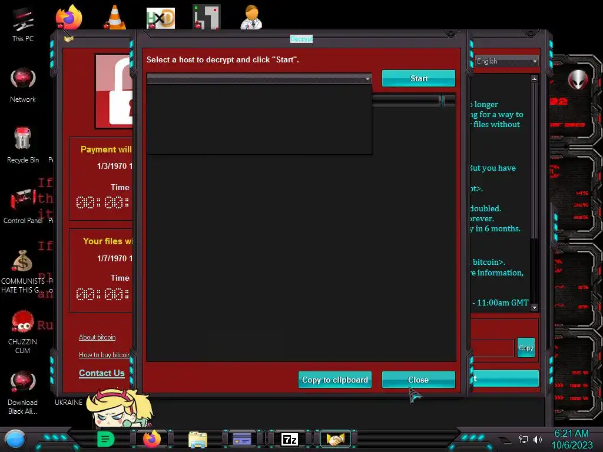Viewport: 603px width, 452px height.
Task: Open the About bitcoin link
Action: 97,337
